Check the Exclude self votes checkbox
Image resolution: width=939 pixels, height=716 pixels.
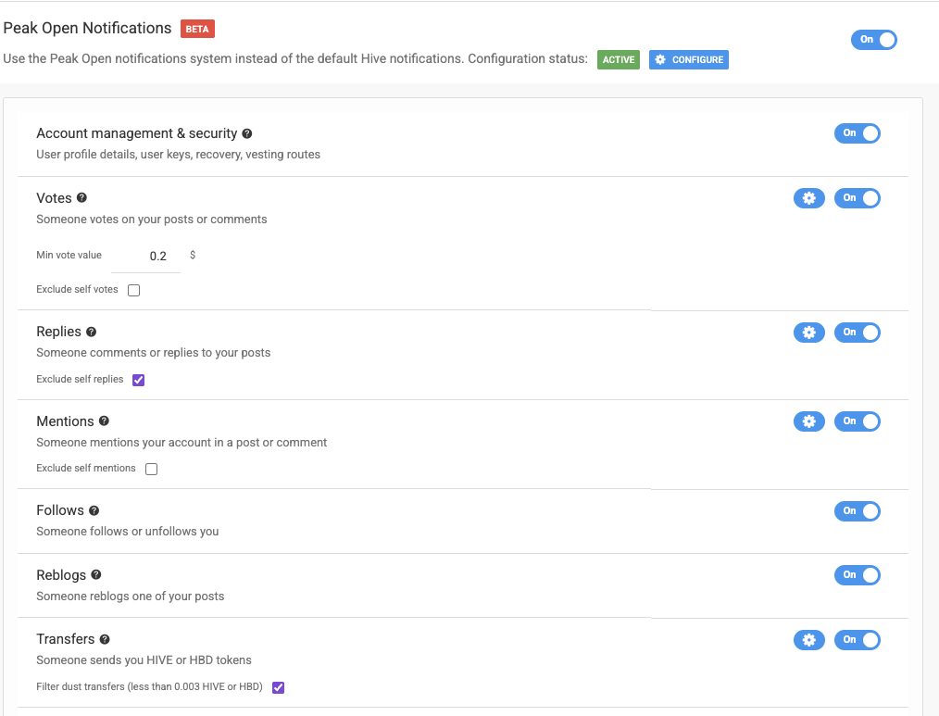[134, 290]
